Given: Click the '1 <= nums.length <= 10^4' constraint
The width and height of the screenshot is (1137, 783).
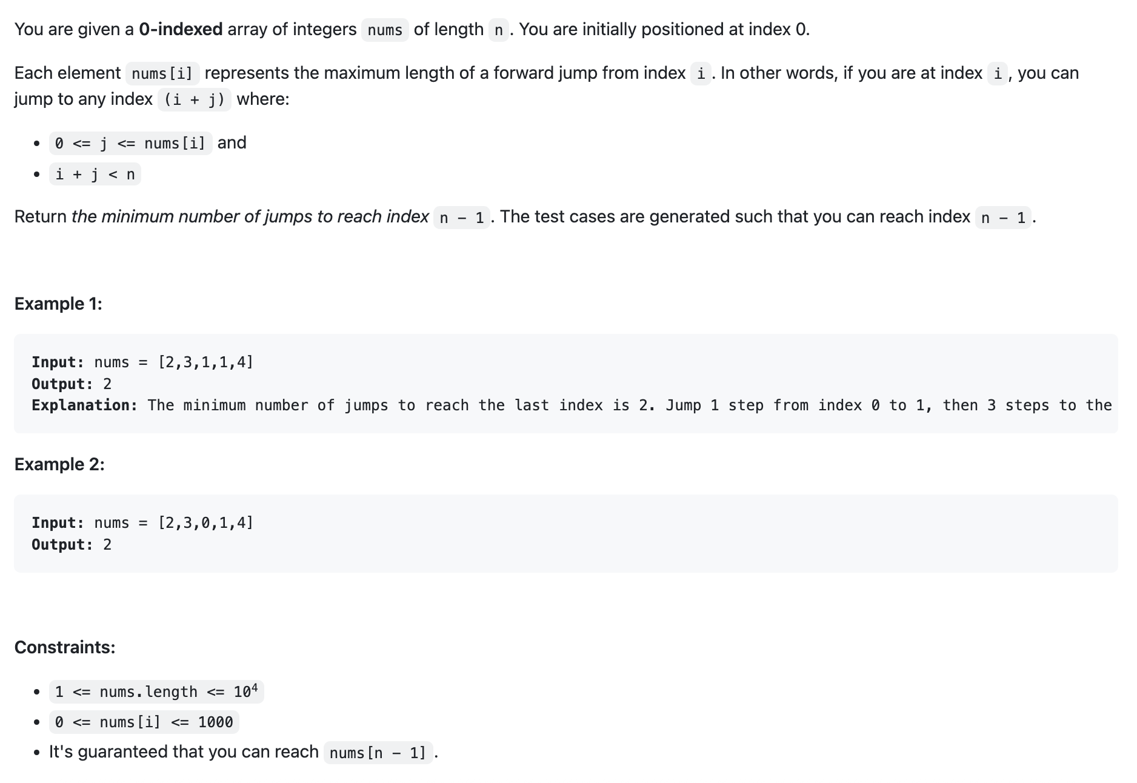Looking at the screenshot, I should click(156, 691).
